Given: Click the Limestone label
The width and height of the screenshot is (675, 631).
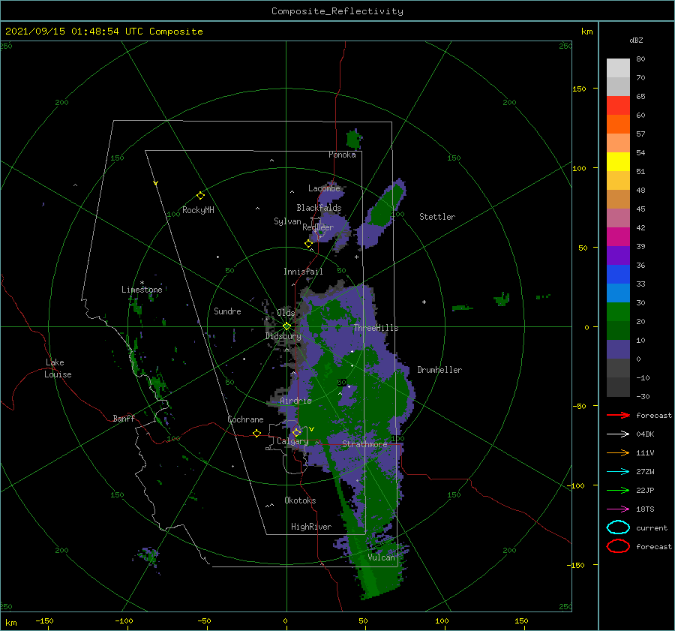Looking at the screenshot, I should [142, 290].
